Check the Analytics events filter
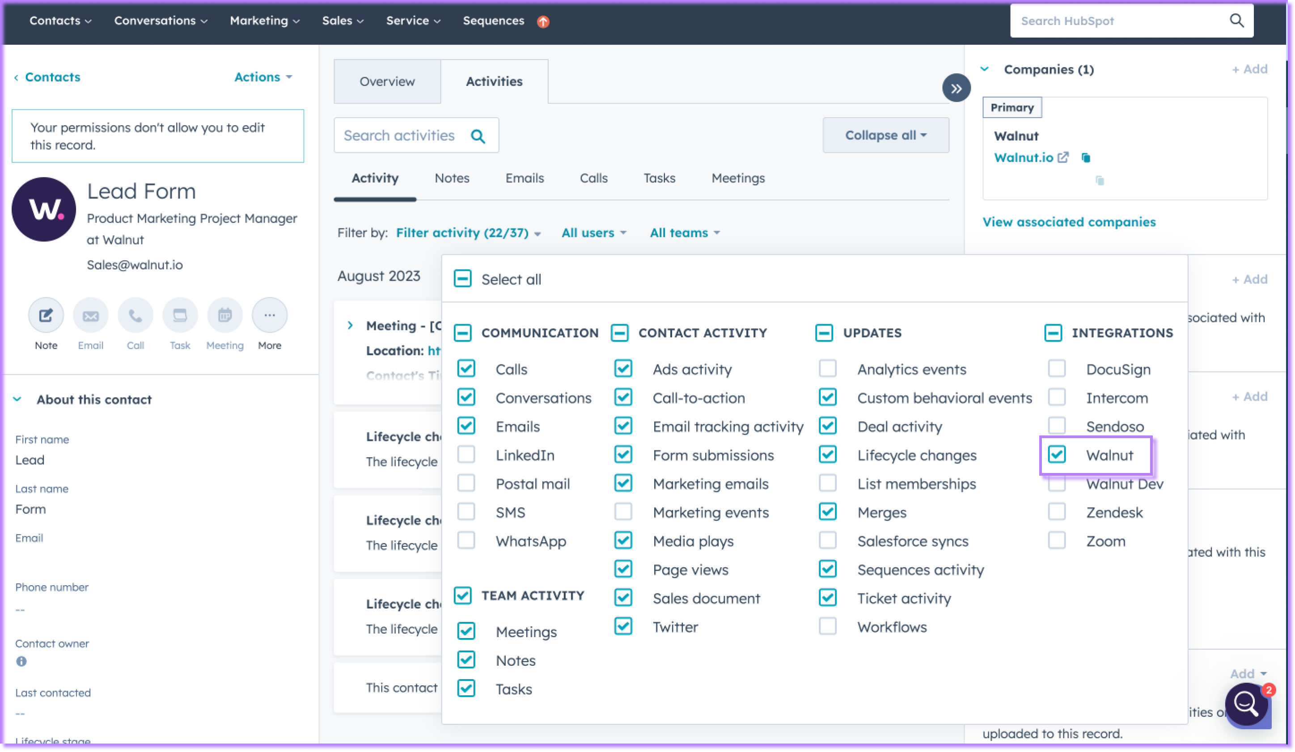 [827, 368]
